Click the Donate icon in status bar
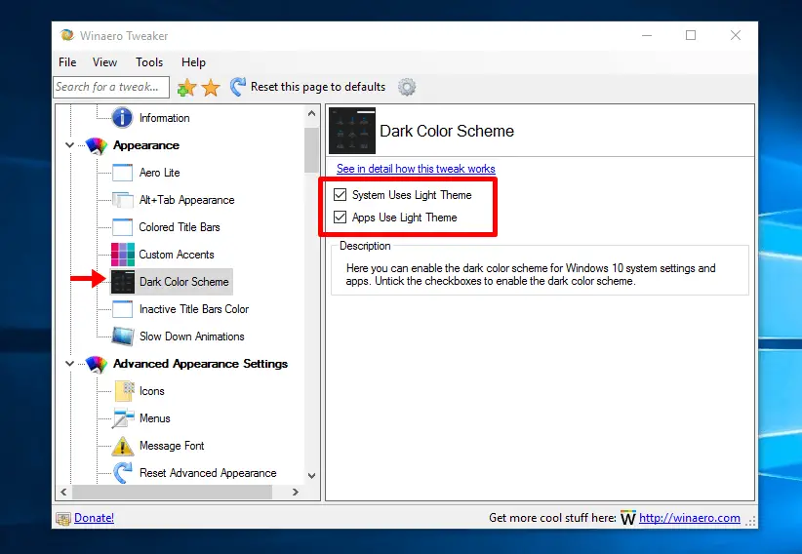This screenshot has height=554, width=802. 63,519
